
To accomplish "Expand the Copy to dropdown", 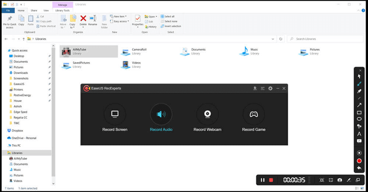I will tap(72, 22).
